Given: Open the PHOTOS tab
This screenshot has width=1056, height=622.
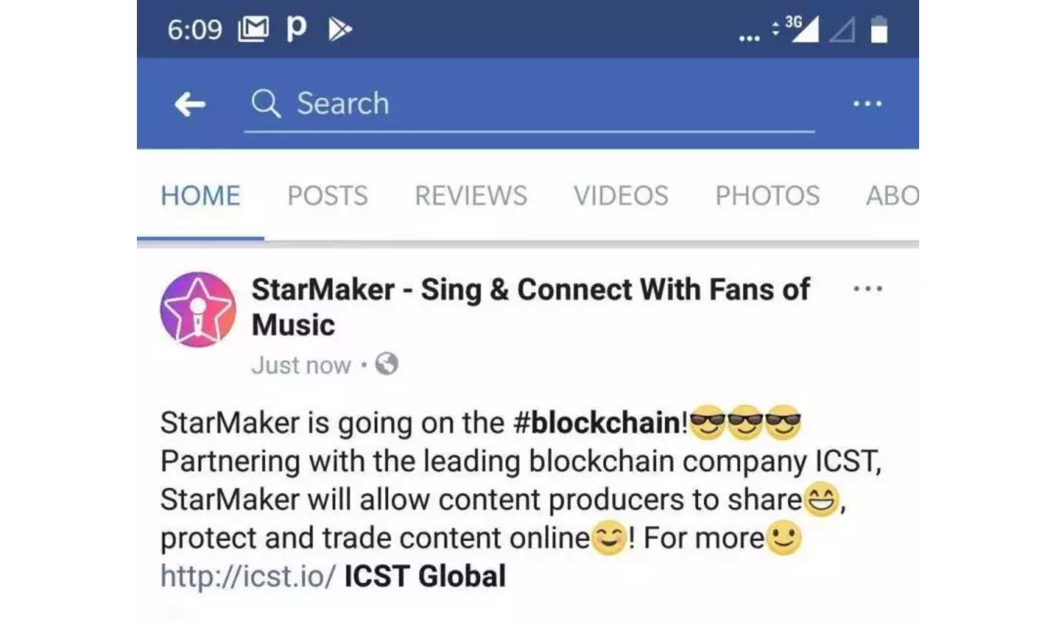Looking at the screenshot, I should tap(768, 196).
